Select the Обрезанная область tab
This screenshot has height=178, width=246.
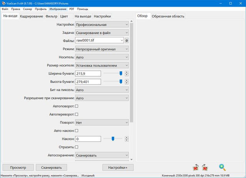click(x=168, y=16)
